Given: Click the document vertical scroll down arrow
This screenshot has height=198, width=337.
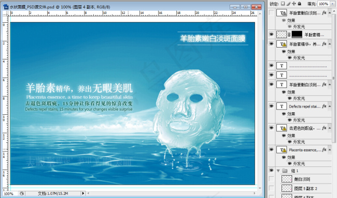Looking at the screenshot, I should pyautogui.click(x=260, y=188).
